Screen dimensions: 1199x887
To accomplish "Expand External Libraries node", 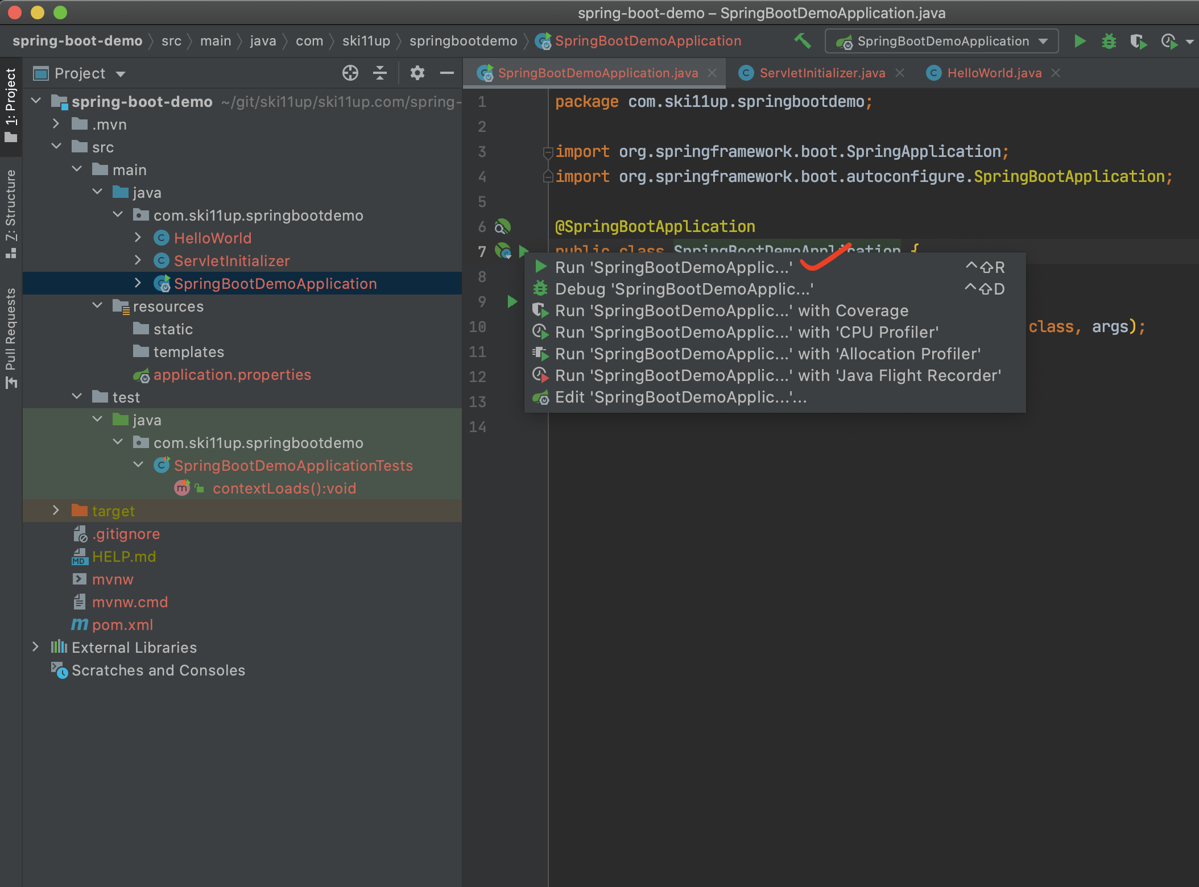I will click(x=35, y=647).
